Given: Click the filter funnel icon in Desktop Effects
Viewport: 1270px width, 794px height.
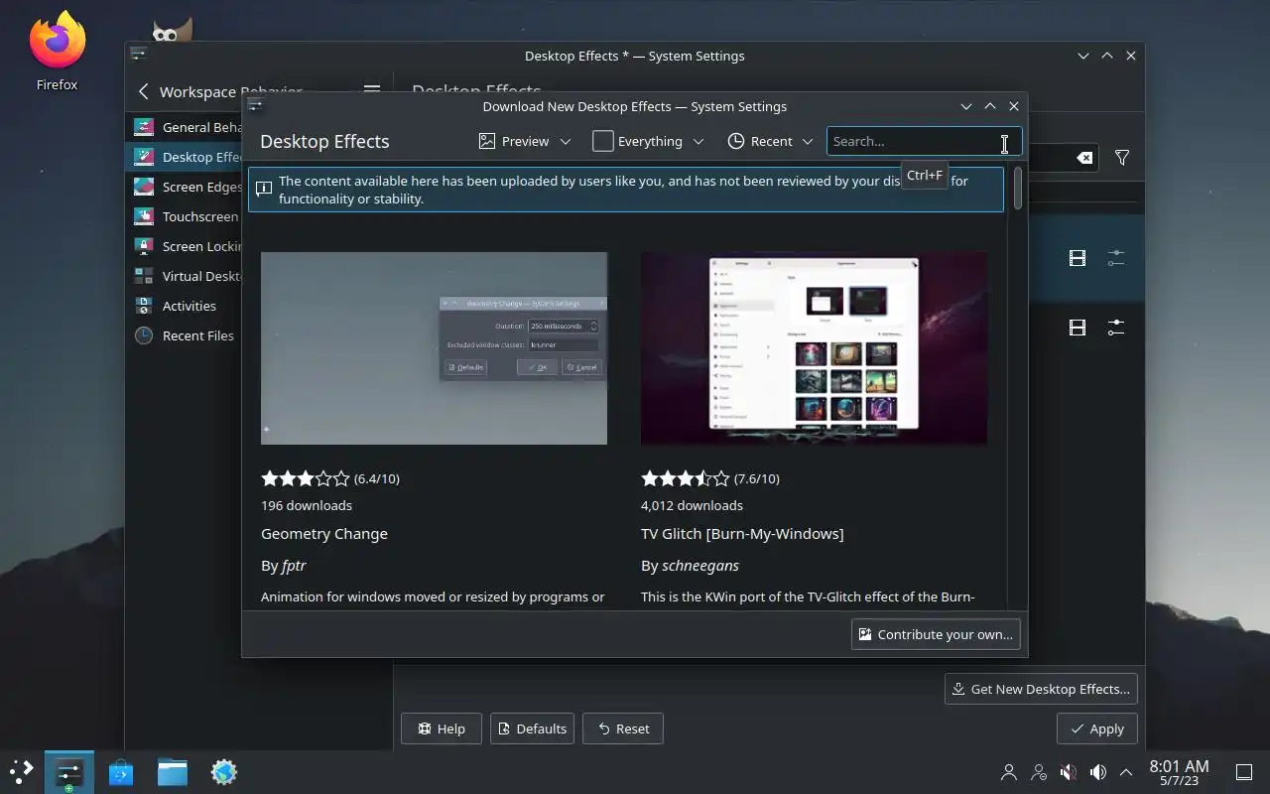Looking at the screenshot, I should point(1122,158).
